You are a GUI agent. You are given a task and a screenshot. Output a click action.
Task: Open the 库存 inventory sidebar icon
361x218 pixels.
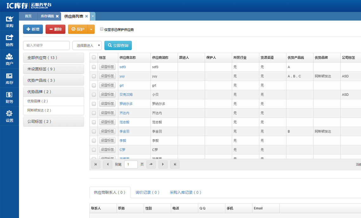[x=9, y=78]
